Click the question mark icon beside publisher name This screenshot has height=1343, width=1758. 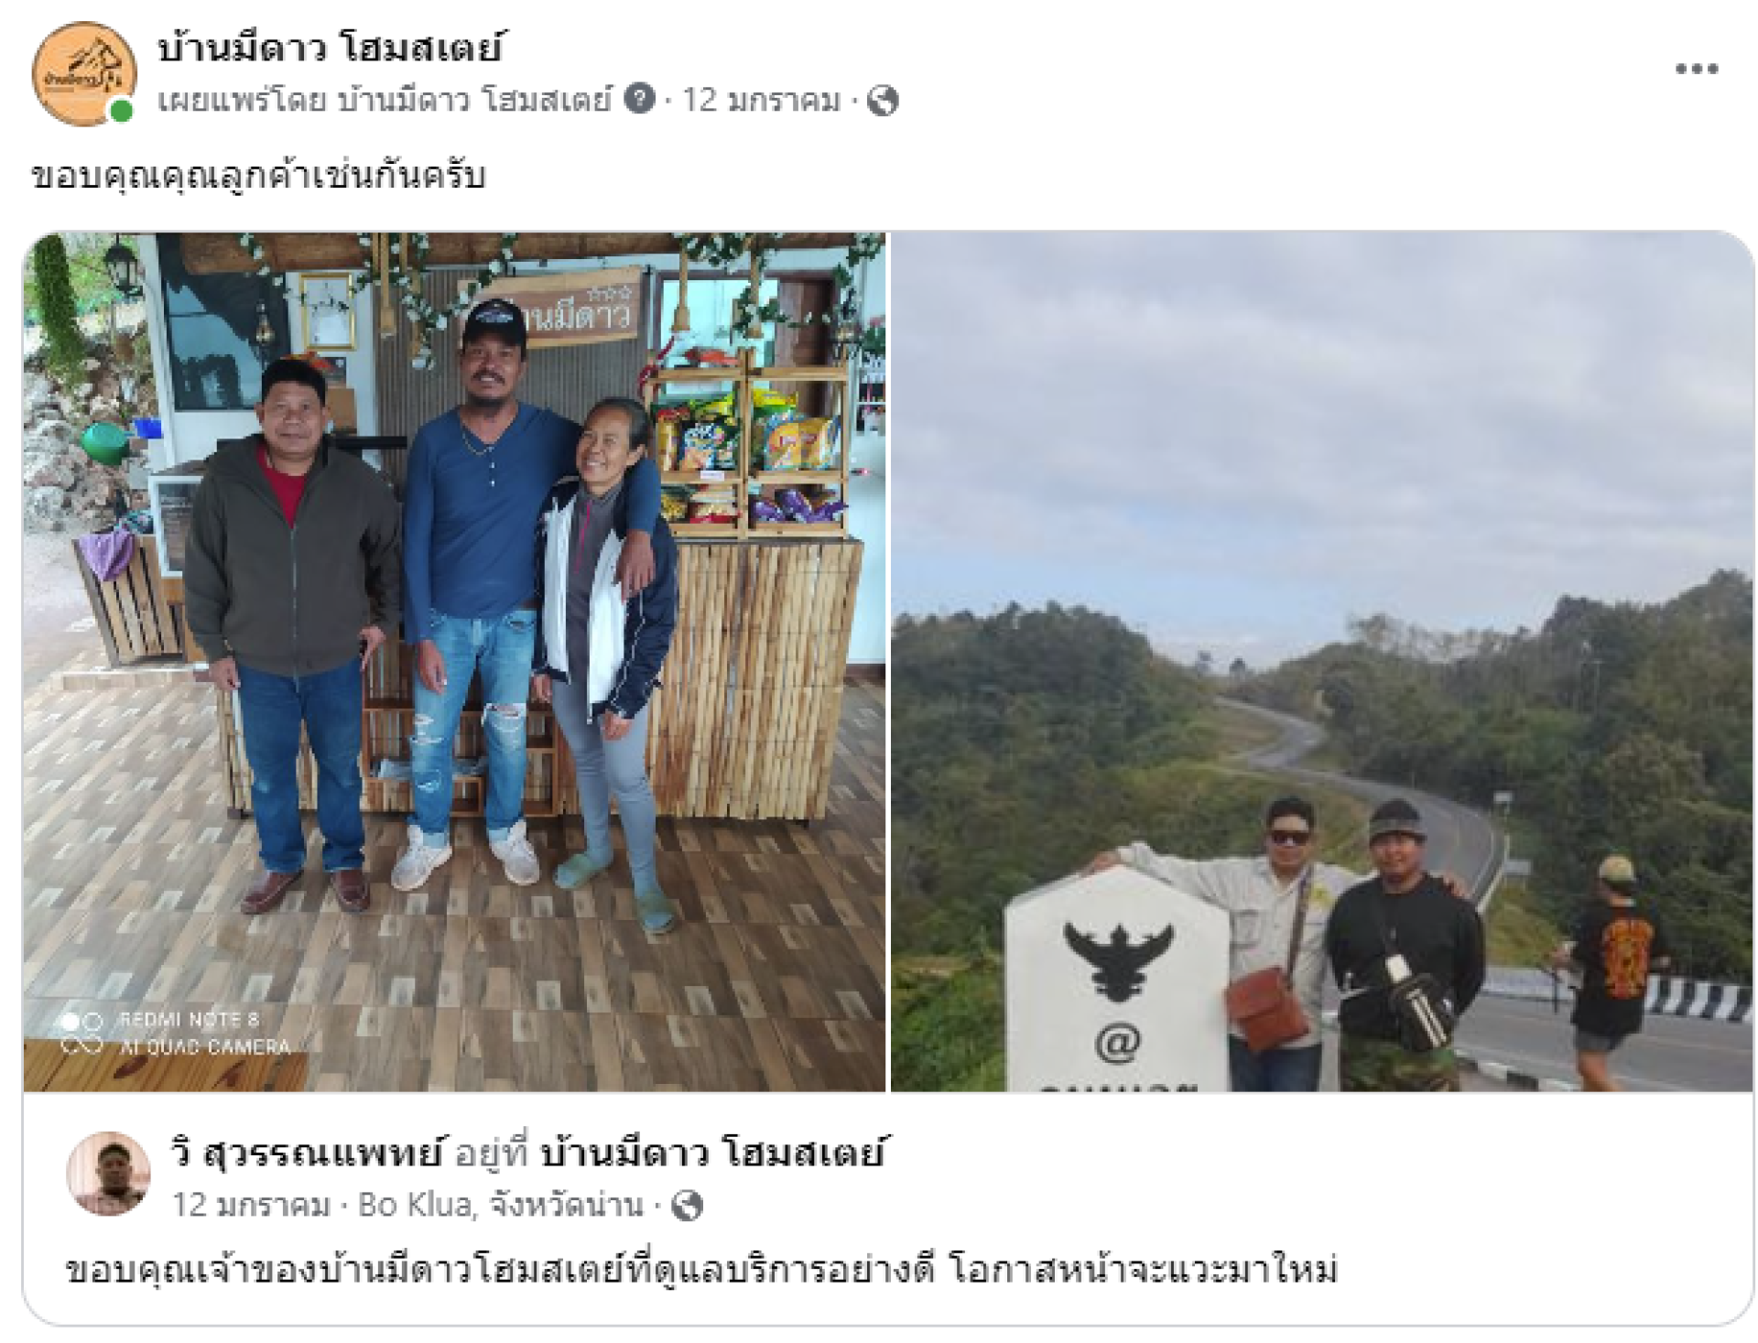tap(639, 98)
